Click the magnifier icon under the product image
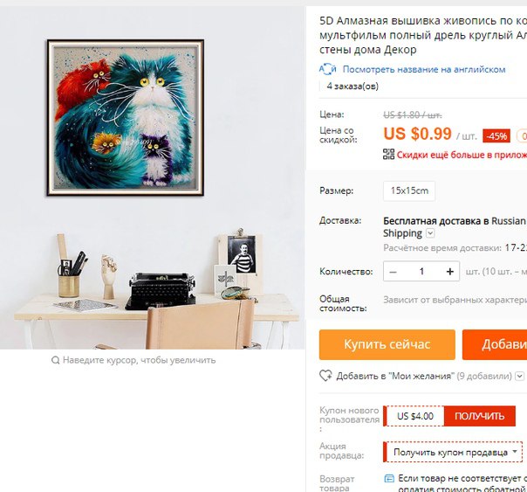This screenshot has width=527, height=492. [x=56, y=360]
